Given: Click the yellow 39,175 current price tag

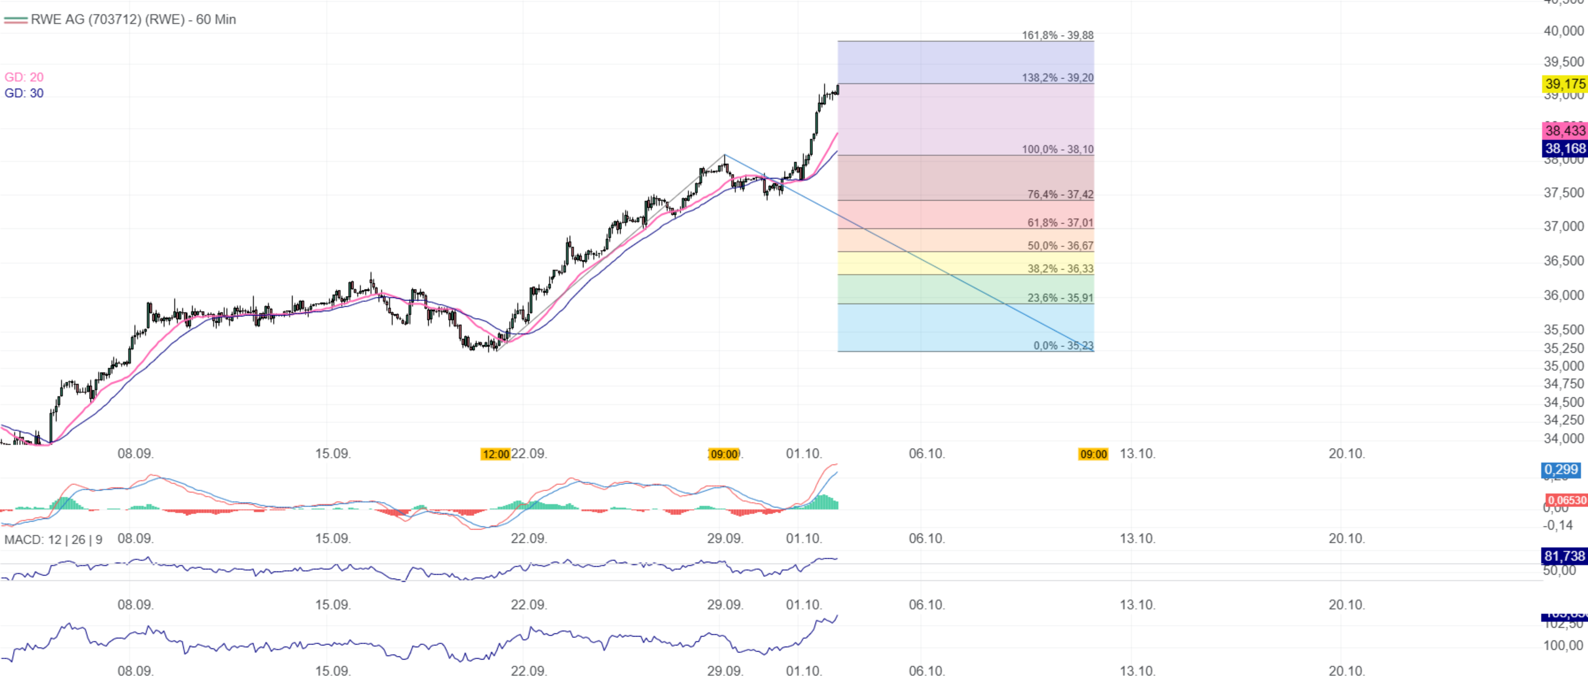Looking at the screenshot, I should (x=1565, y=84).
